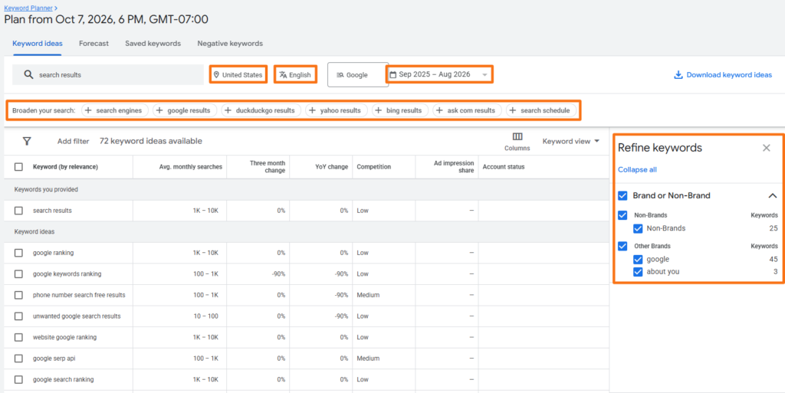Click the location pin icon
Image resolution: width=785 pixels, height=393 pixels.
point(216,75)
